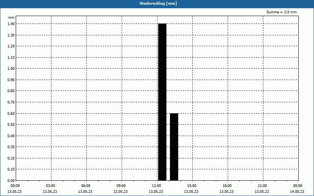Click the chart title 'Niederschlag [mm]'

[158, 4]
